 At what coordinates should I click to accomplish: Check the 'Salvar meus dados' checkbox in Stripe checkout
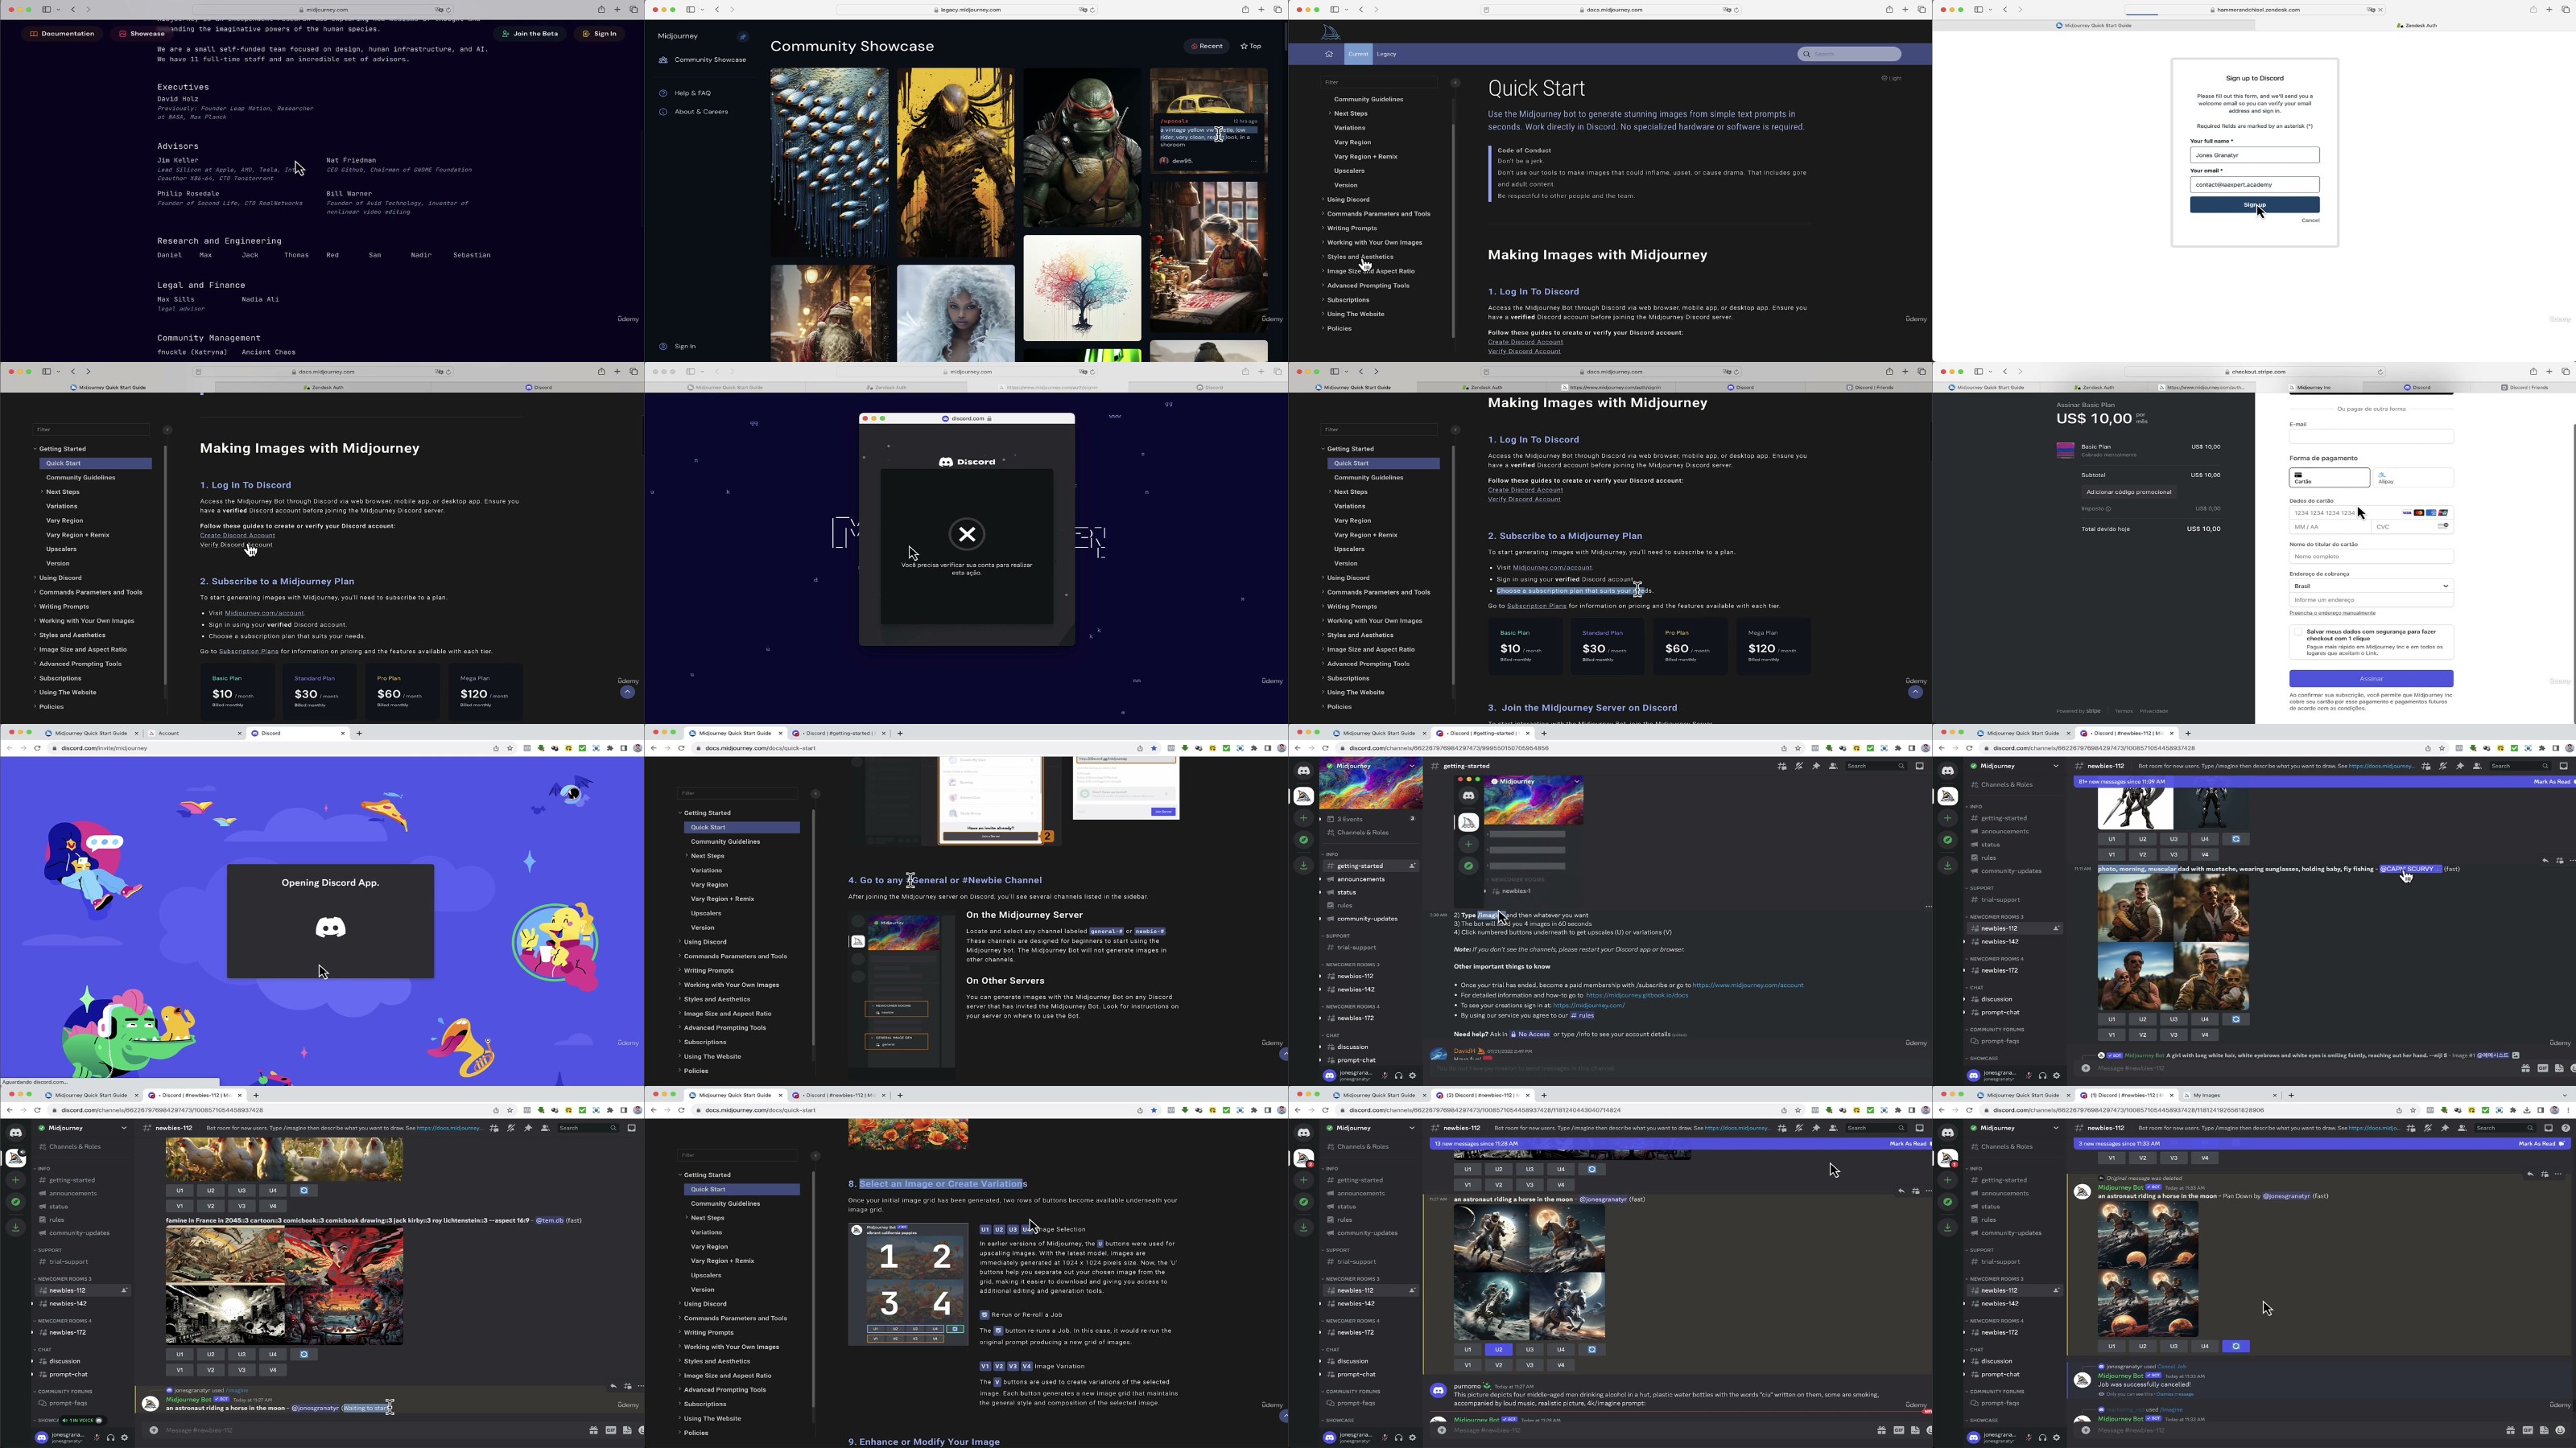click(x=2298, y=631)
